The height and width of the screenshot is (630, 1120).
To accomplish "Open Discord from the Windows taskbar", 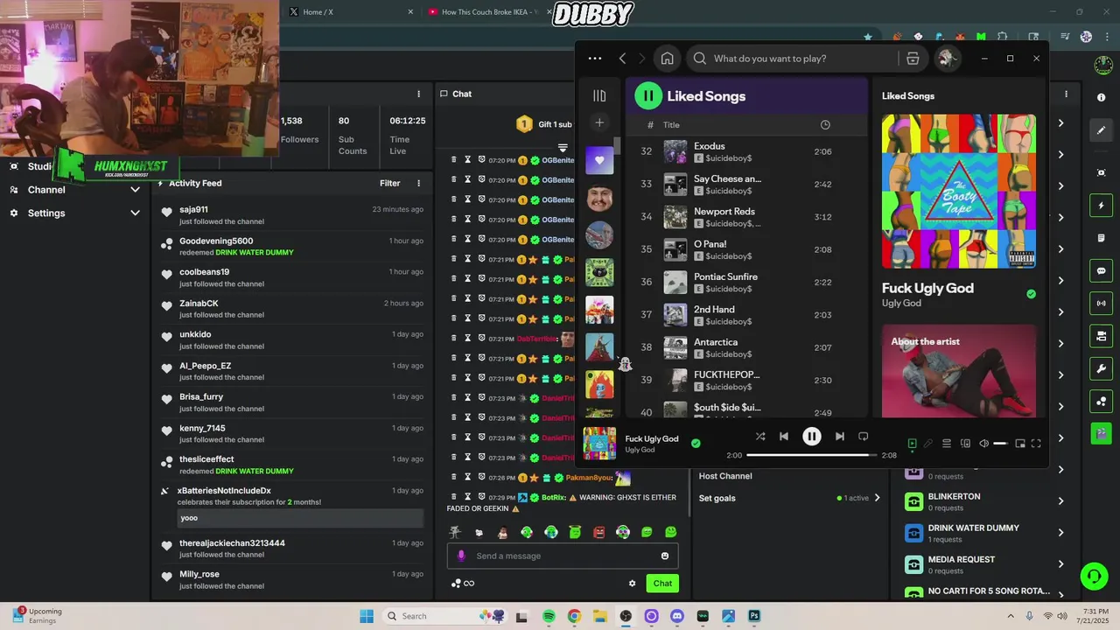I will pyautogui.click(x=676, y=616).
